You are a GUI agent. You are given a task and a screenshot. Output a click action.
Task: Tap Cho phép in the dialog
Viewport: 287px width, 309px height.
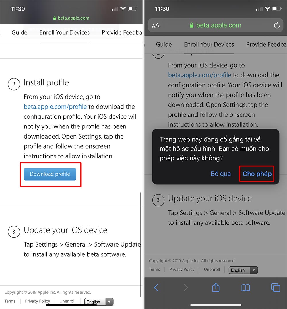coord(257,174)
